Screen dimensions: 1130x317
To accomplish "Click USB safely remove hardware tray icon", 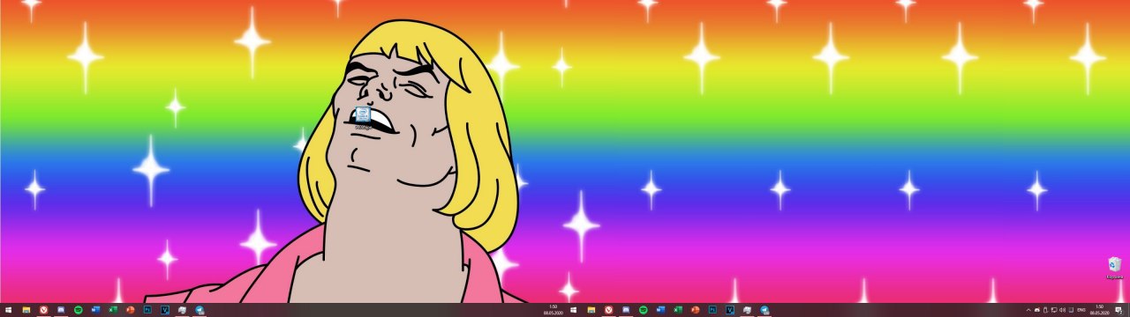I will click(1045, 310).
